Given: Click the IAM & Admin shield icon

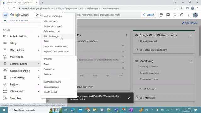Looking at the screenshot, I should pyautogui.click(x=5, y=50).
